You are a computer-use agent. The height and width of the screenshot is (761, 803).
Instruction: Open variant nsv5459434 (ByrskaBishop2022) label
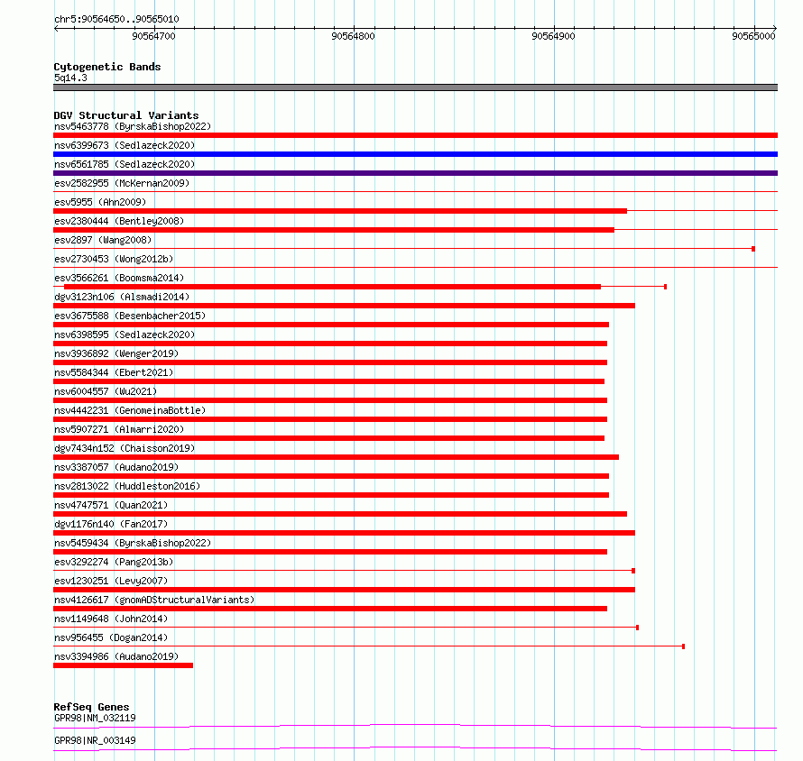click(x=133, y=543)
